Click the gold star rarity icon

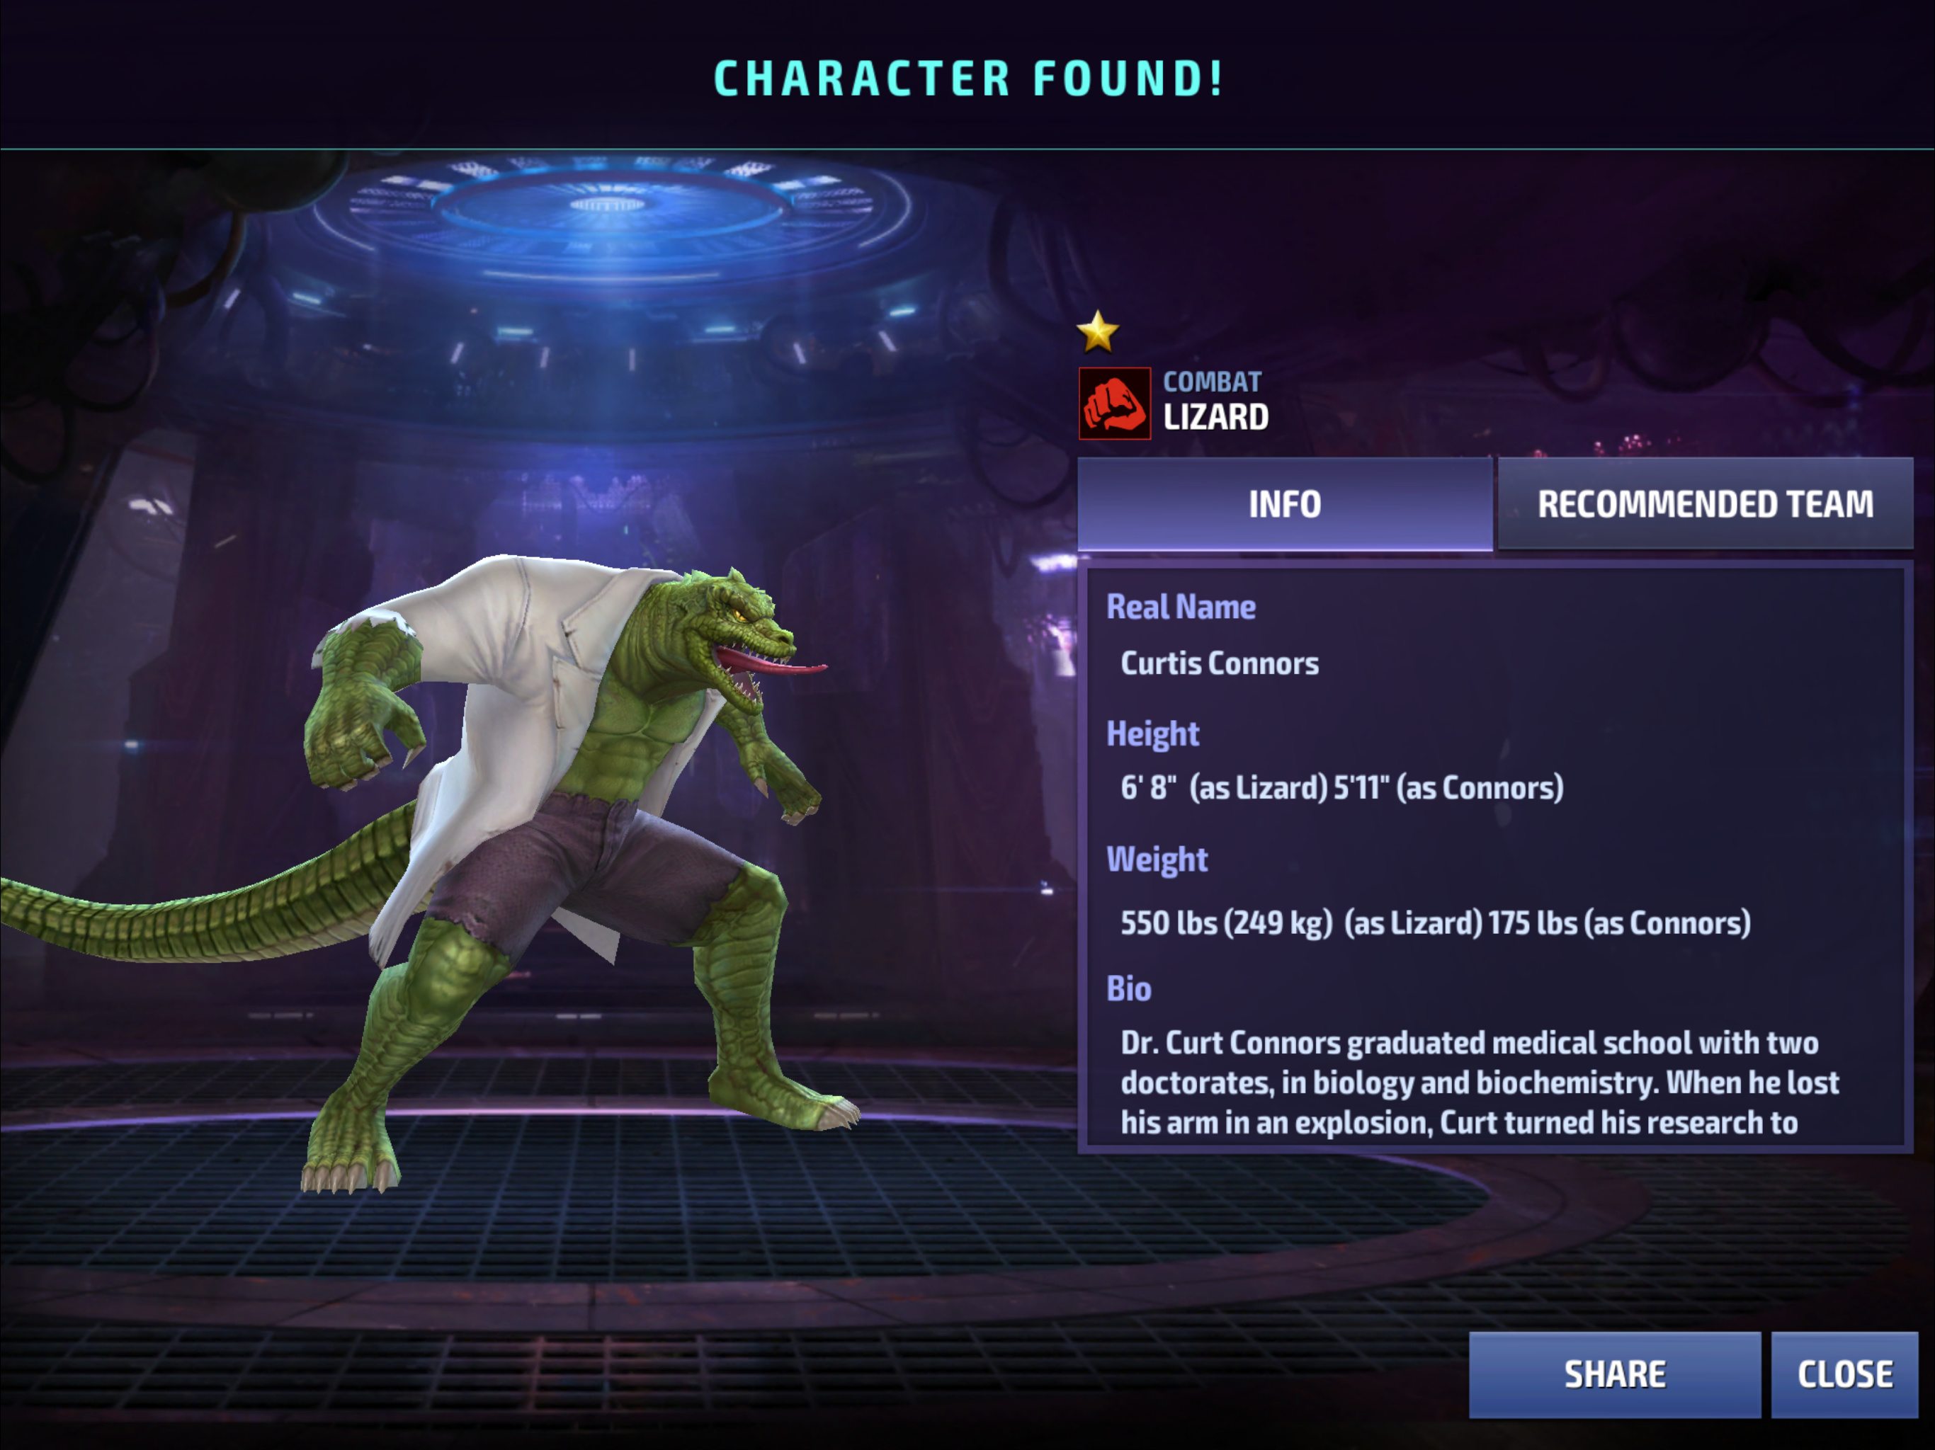click(x=1098, y=331)
